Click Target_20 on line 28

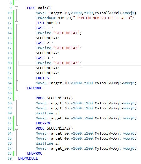(59, 103)
